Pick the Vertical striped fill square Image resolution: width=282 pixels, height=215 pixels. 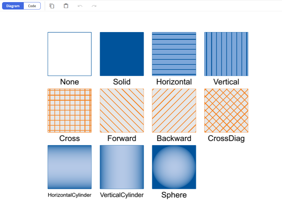(226, 54)
